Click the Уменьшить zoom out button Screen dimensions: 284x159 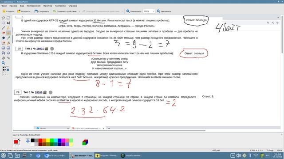click(134, 11)
